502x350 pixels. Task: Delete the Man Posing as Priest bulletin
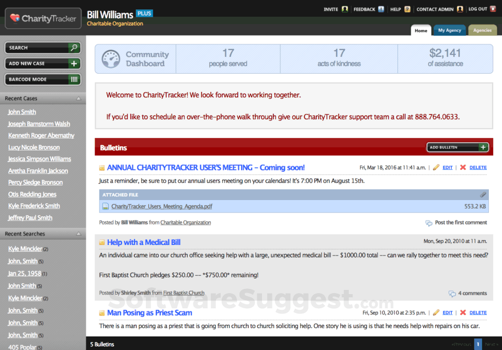pyautogui.click(x=478, y=312)
